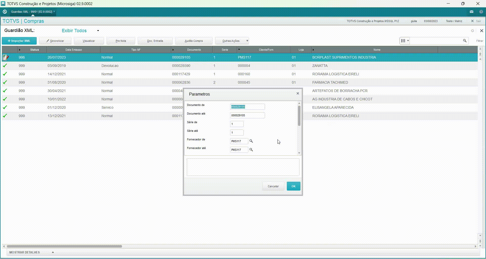Click the Parametros dialog vertical scrollbar
Screen dimensions: 486x259
click(299, 116)
